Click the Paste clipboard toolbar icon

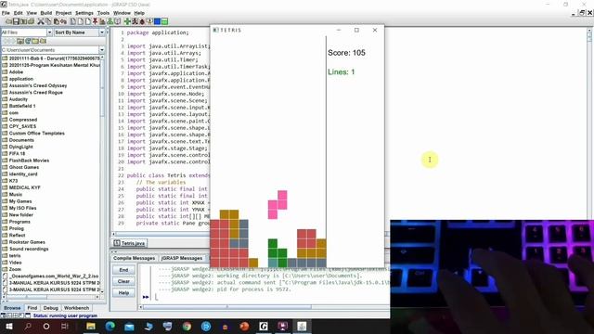click(x=56, y=21)
